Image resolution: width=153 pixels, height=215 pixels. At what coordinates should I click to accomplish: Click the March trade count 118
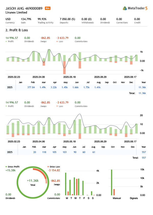tap(44, 152)
